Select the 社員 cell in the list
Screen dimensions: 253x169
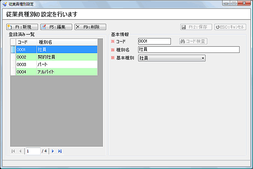(67, 50)
